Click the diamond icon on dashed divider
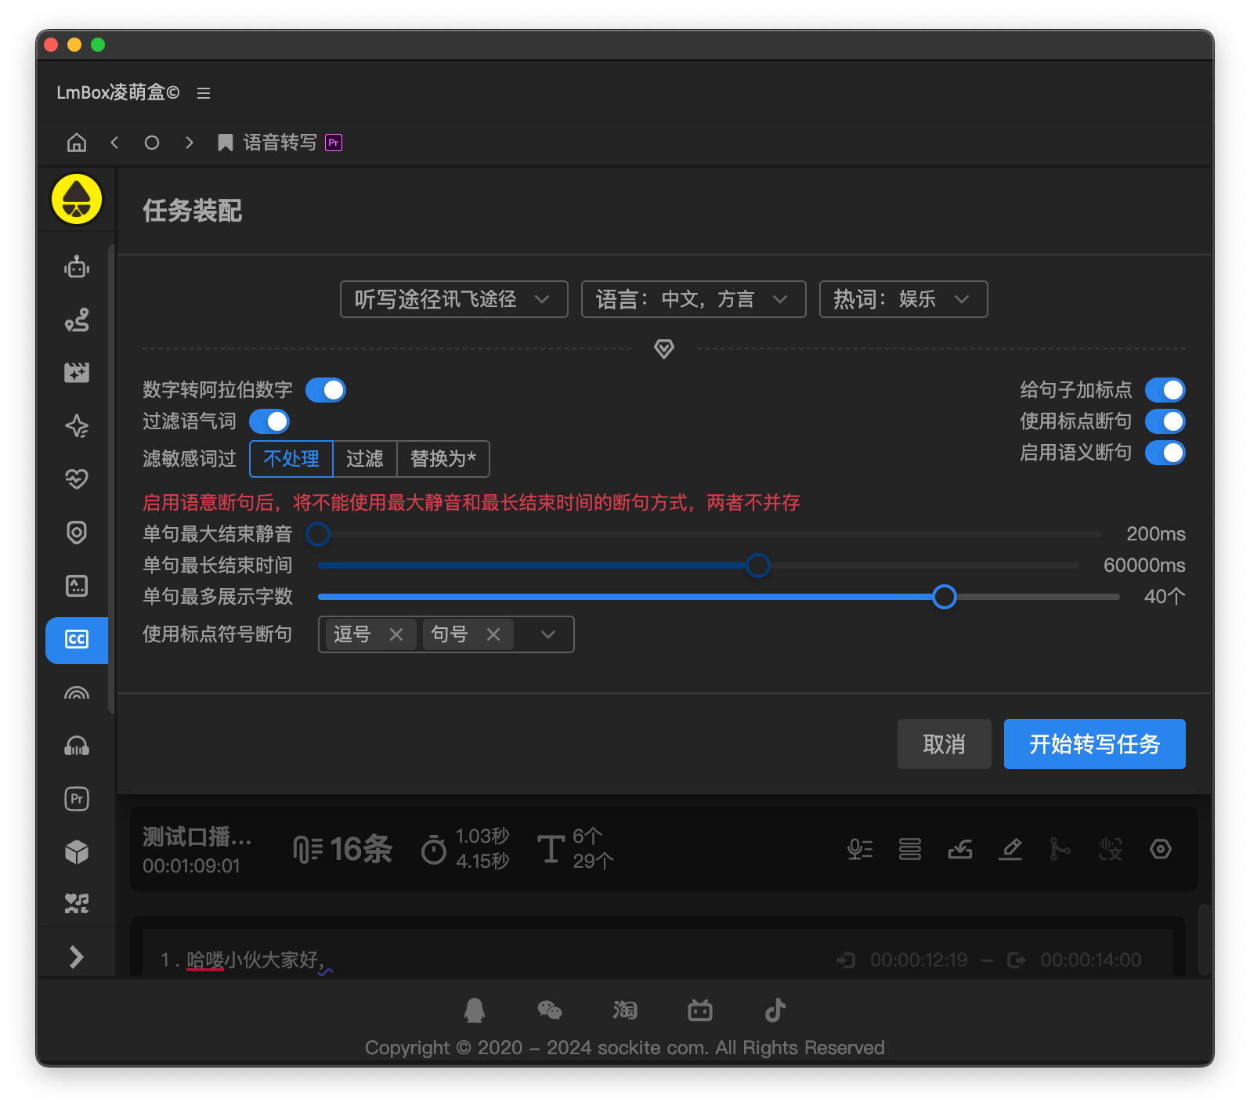Image resolution: width=1250 pixels, height=1109 pixels. (664, 349)
